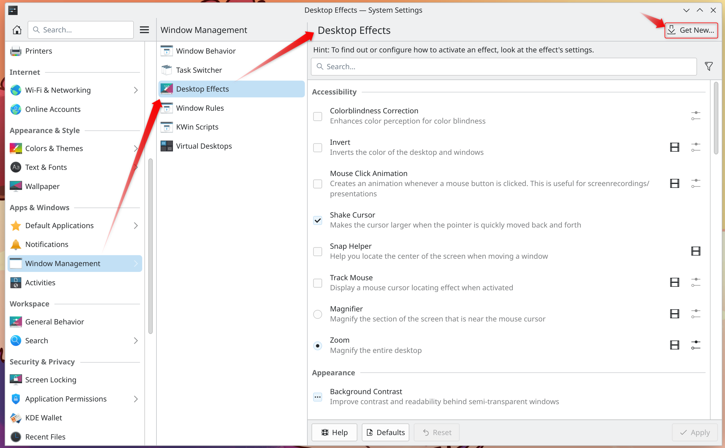This screenshot has width=725, height=448.
Task: Click the Get New effects button
Action: pyautogui.click(x=691, y=29)
